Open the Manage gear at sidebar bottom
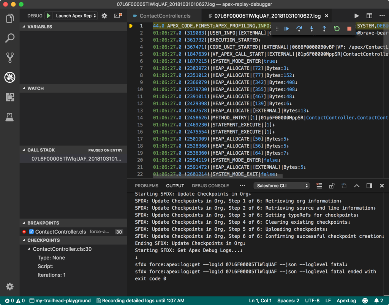Viewport: 389px width, 305px height. 9,287
